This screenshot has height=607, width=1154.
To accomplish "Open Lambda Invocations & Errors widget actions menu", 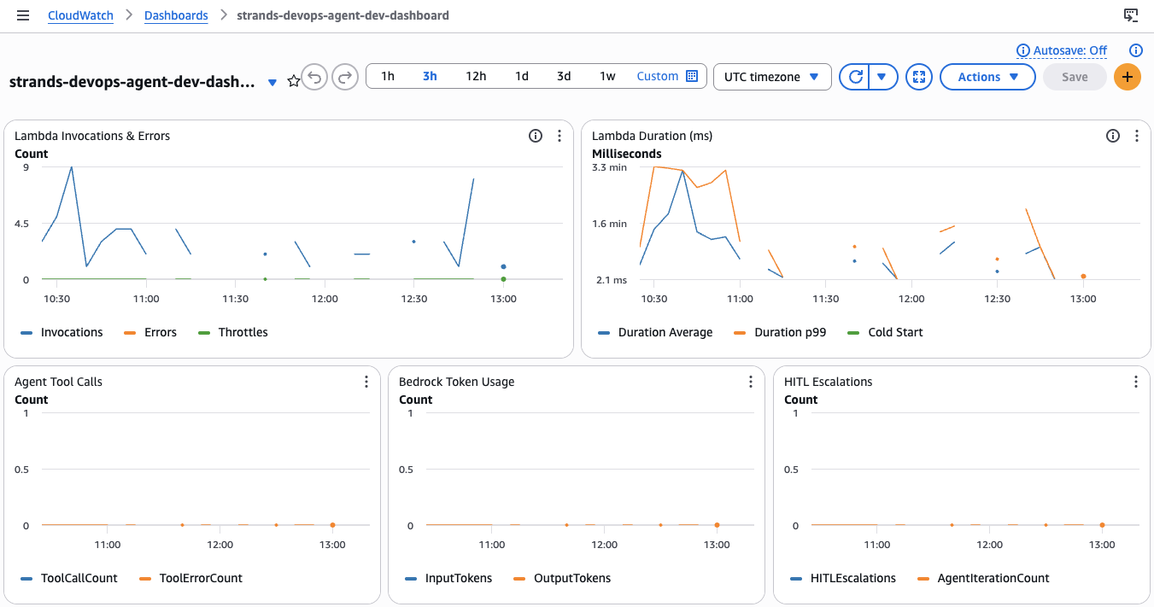I will tap(559, 136).
